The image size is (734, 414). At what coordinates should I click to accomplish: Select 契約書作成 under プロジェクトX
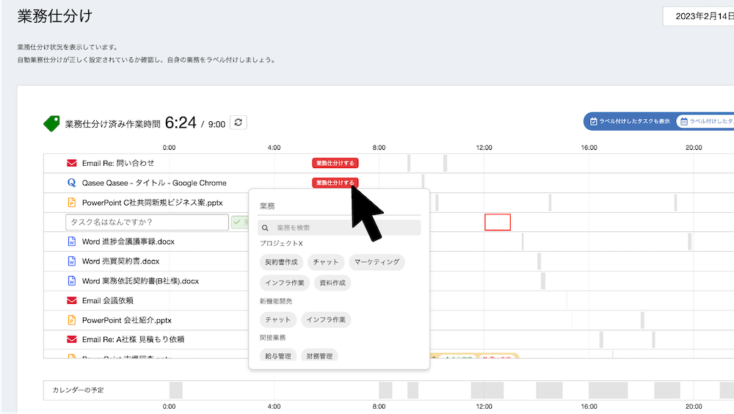click(x=281, y=262)
